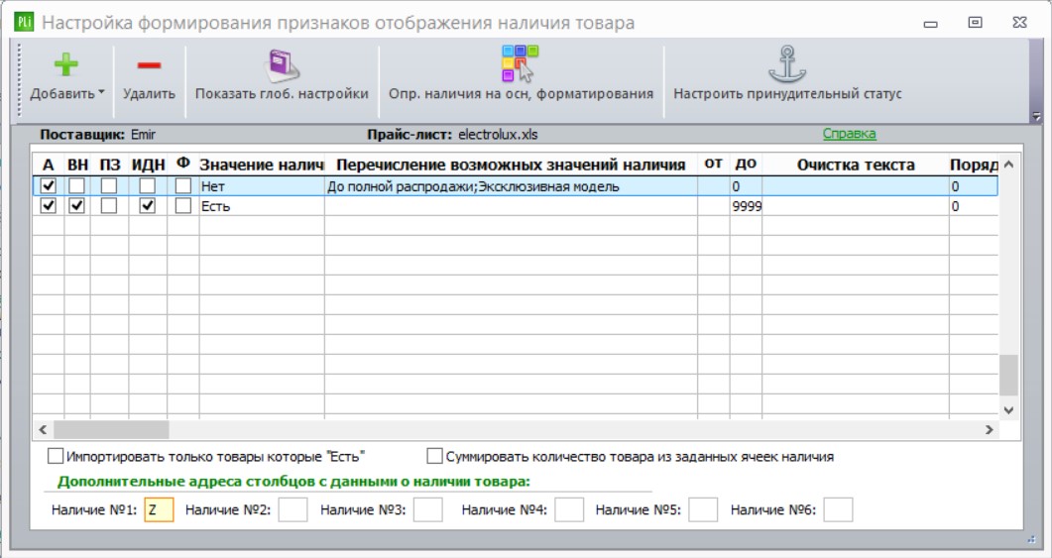The image size is (1052, 558).
Task: Toggle column Ф checkbox in Есть row
Action: point(183,206)
